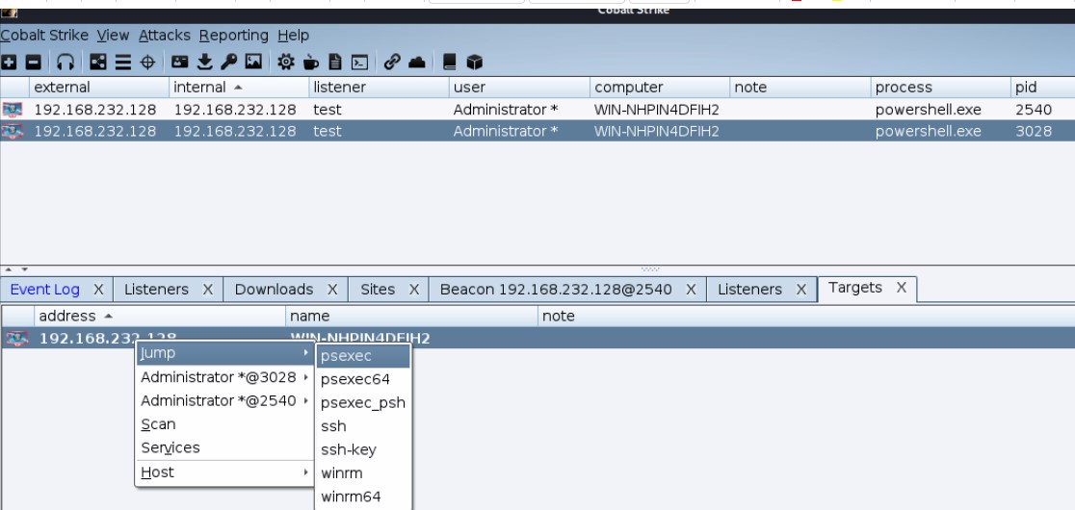Switch to the Event Log tab
1075x510 pixels.
point(44,290)
